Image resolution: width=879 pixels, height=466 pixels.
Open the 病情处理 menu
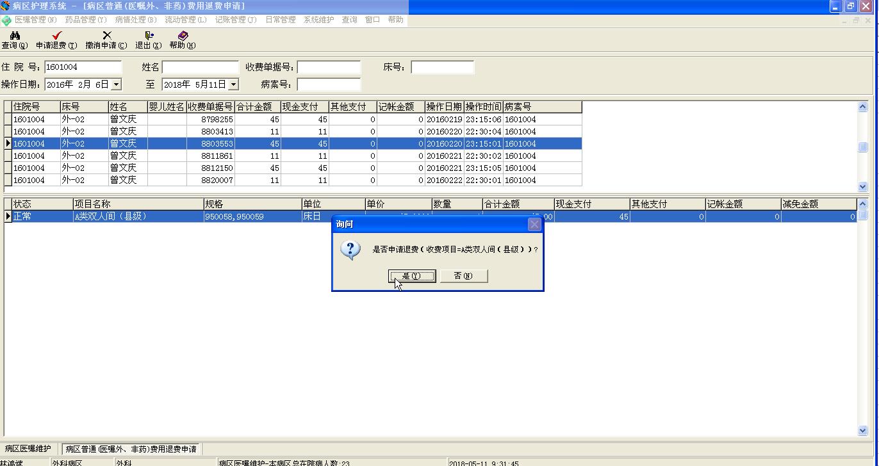click(x=136, y=20)
